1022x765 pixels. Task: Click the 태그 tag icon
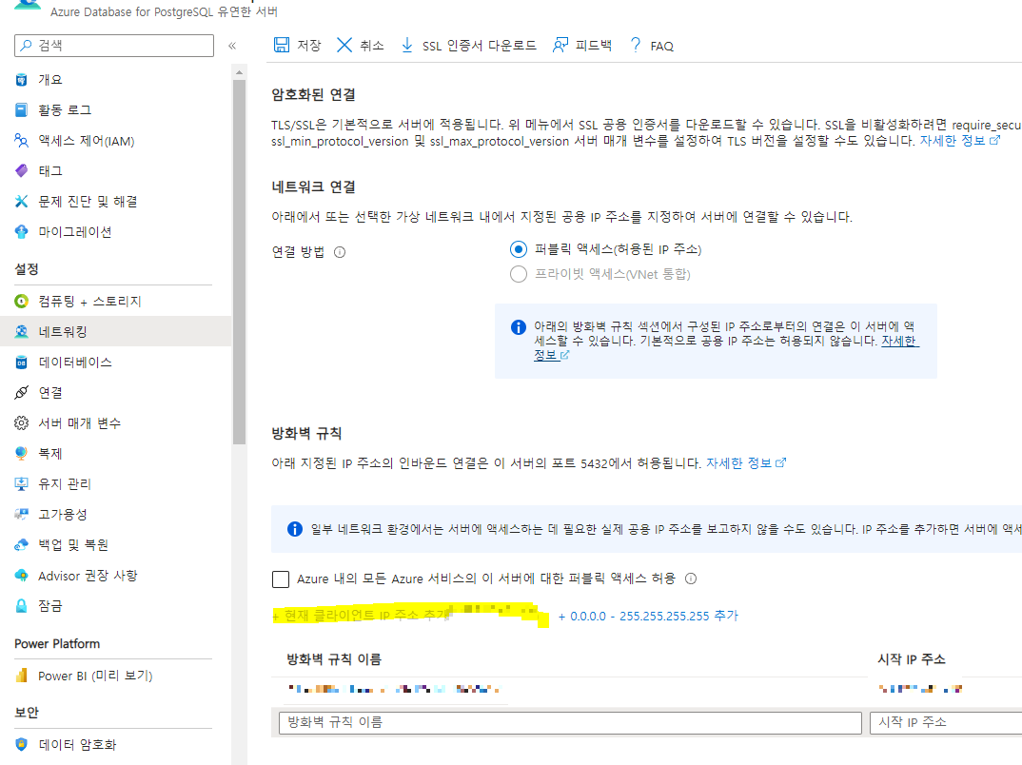click(x=22, y=170)
